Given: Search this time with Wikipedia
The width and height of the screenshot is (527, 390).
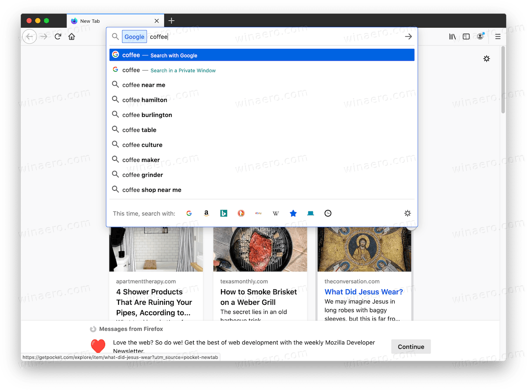Looking at the screenshot, I should (x=276, y=213).
